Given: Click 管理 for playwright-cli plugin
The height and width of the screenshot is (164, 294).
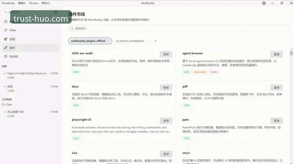Looking at the screenshot, I should click(166, 121).
